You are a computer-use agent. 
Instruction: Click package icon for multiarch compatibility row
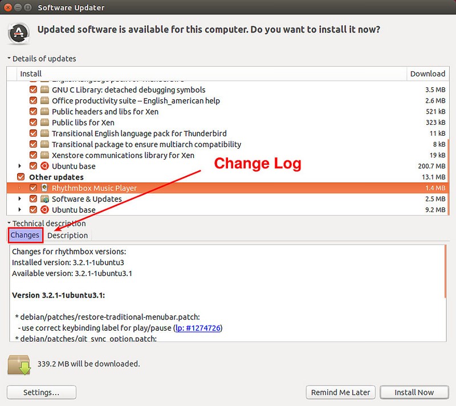pos(44,144)
